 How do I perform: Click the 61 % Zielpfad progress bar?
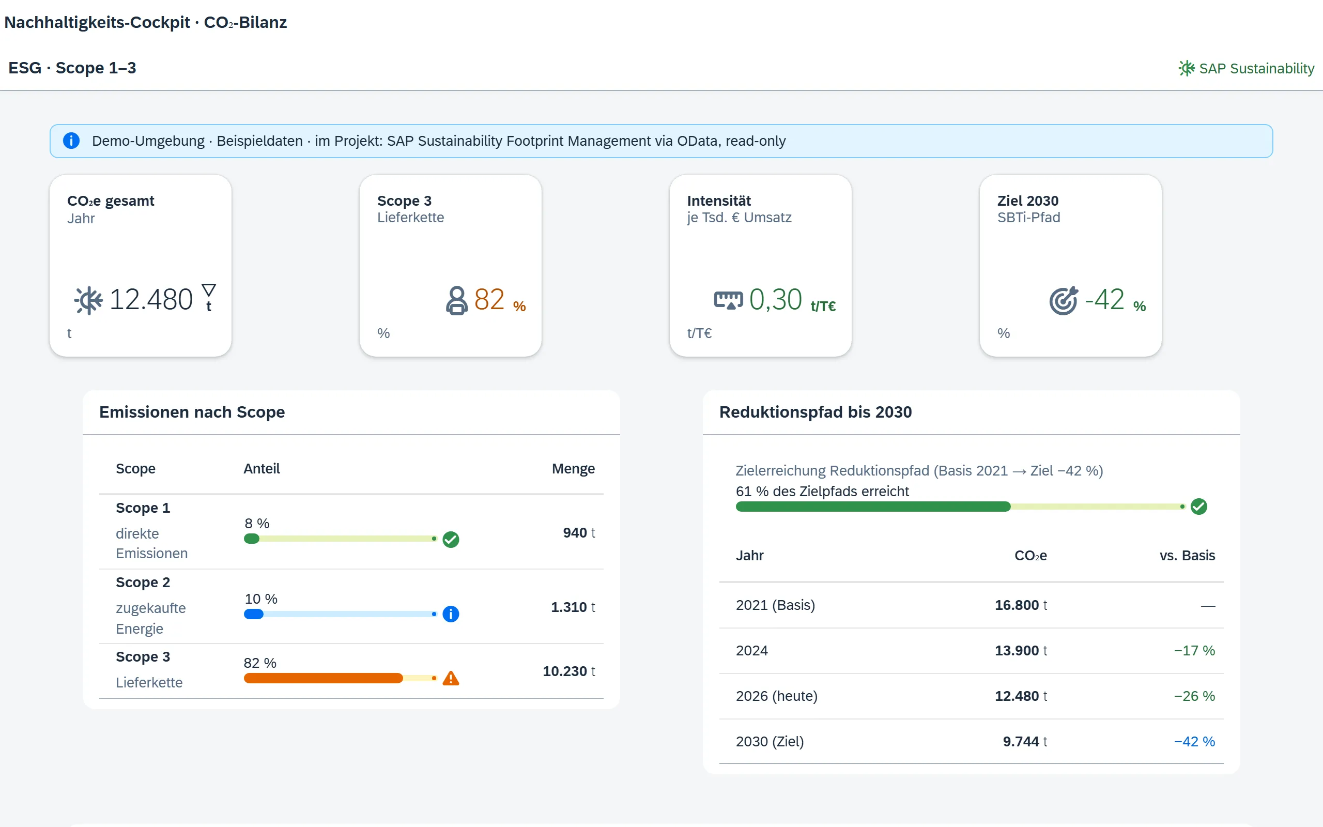click(960, 507)
